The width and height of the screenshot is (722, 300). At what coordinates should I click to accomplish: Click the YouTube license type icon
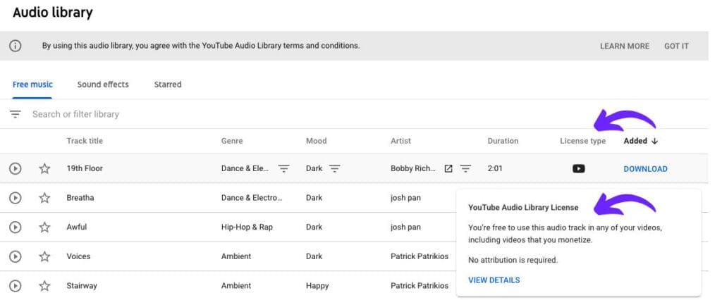pos(579,168)
